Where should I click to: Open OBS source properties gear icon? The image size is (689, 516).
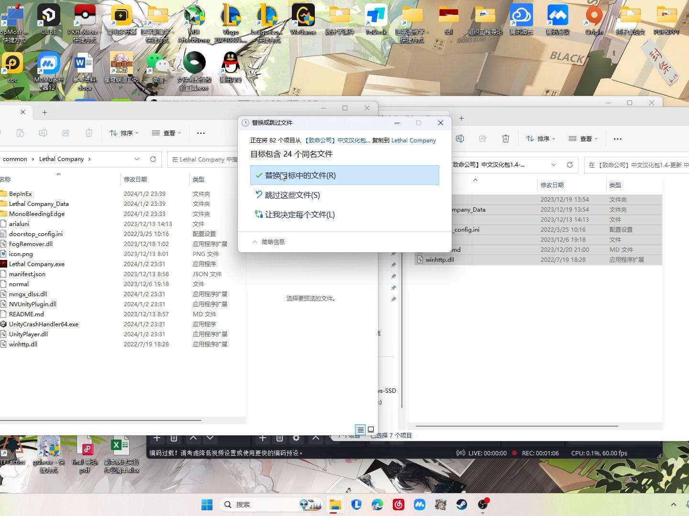pos(296,438)
